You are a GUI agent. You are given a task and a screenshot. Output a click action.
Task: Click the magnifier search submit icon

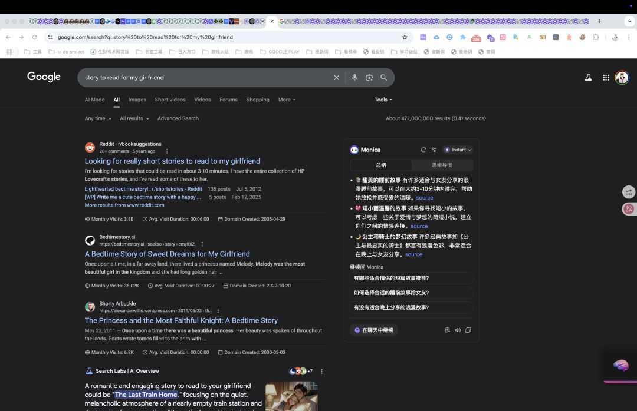[x=383, y=78]
